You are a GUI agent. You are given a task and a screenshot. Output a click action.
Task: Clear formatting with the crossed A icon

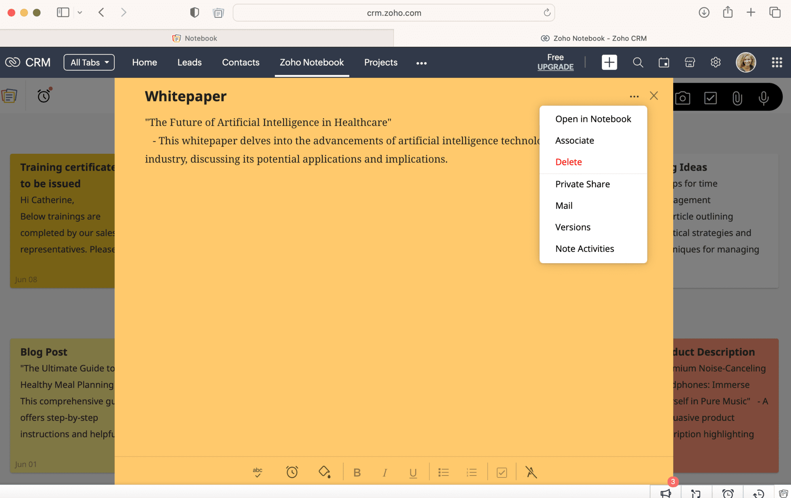(x=531, y=472)
